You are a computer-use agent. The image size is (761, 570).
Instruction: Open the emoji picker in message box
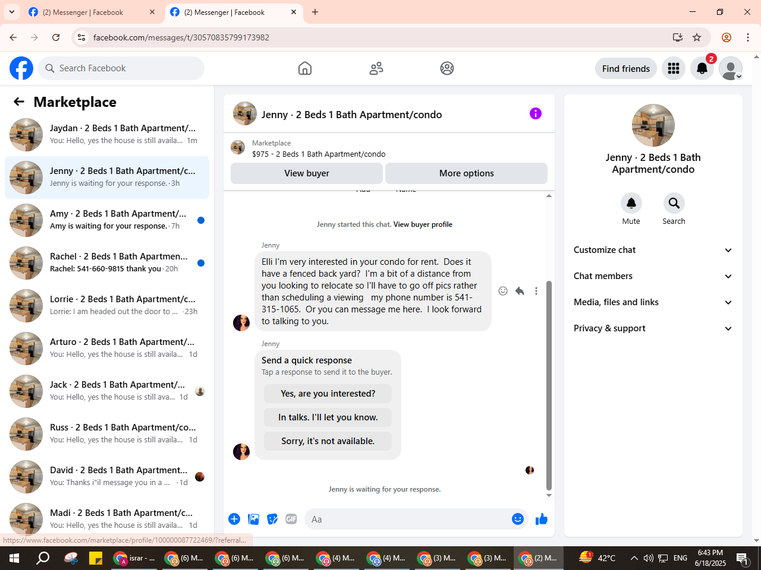pos(518,519)
